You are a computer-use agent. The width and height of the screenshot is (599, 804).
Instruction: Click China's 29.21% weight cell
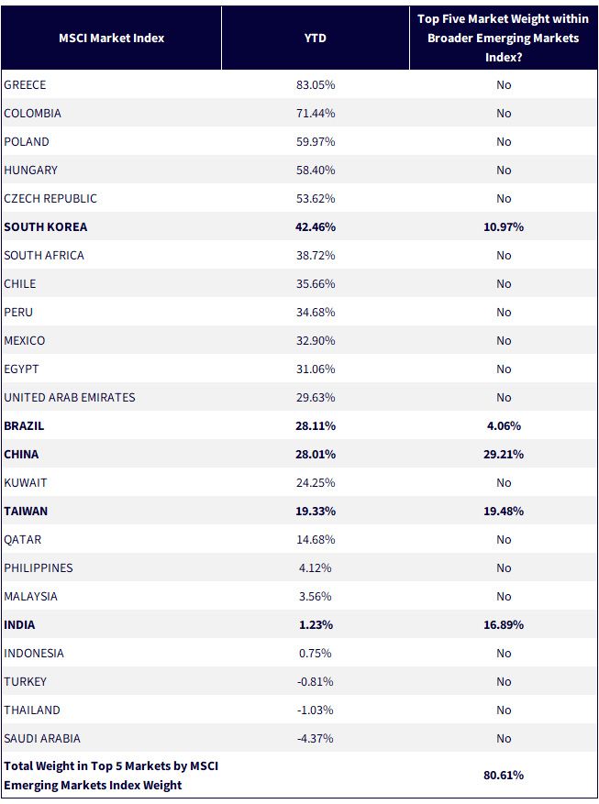(x=504, y=454)
